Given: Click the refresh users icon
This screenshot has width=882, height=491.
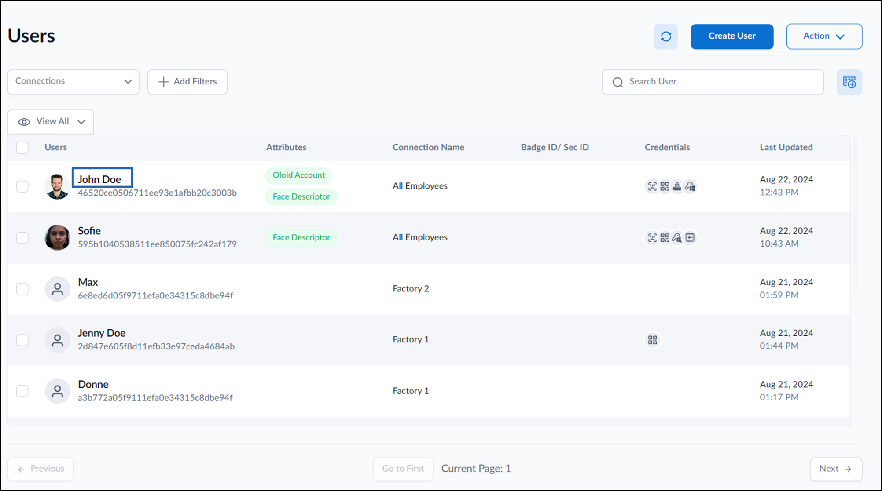Looking at the screenshot, I should click(x=665, y=36).
